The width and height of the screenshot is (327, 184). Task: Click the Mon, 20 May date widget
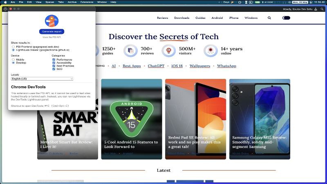point(300,2)
